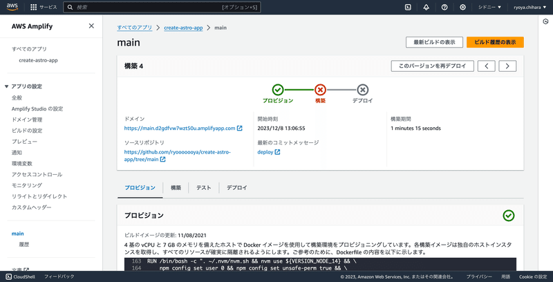Click the 1 minutes 15 seconds duration text
Screen dimensions: 553x282
coord(415,129)
